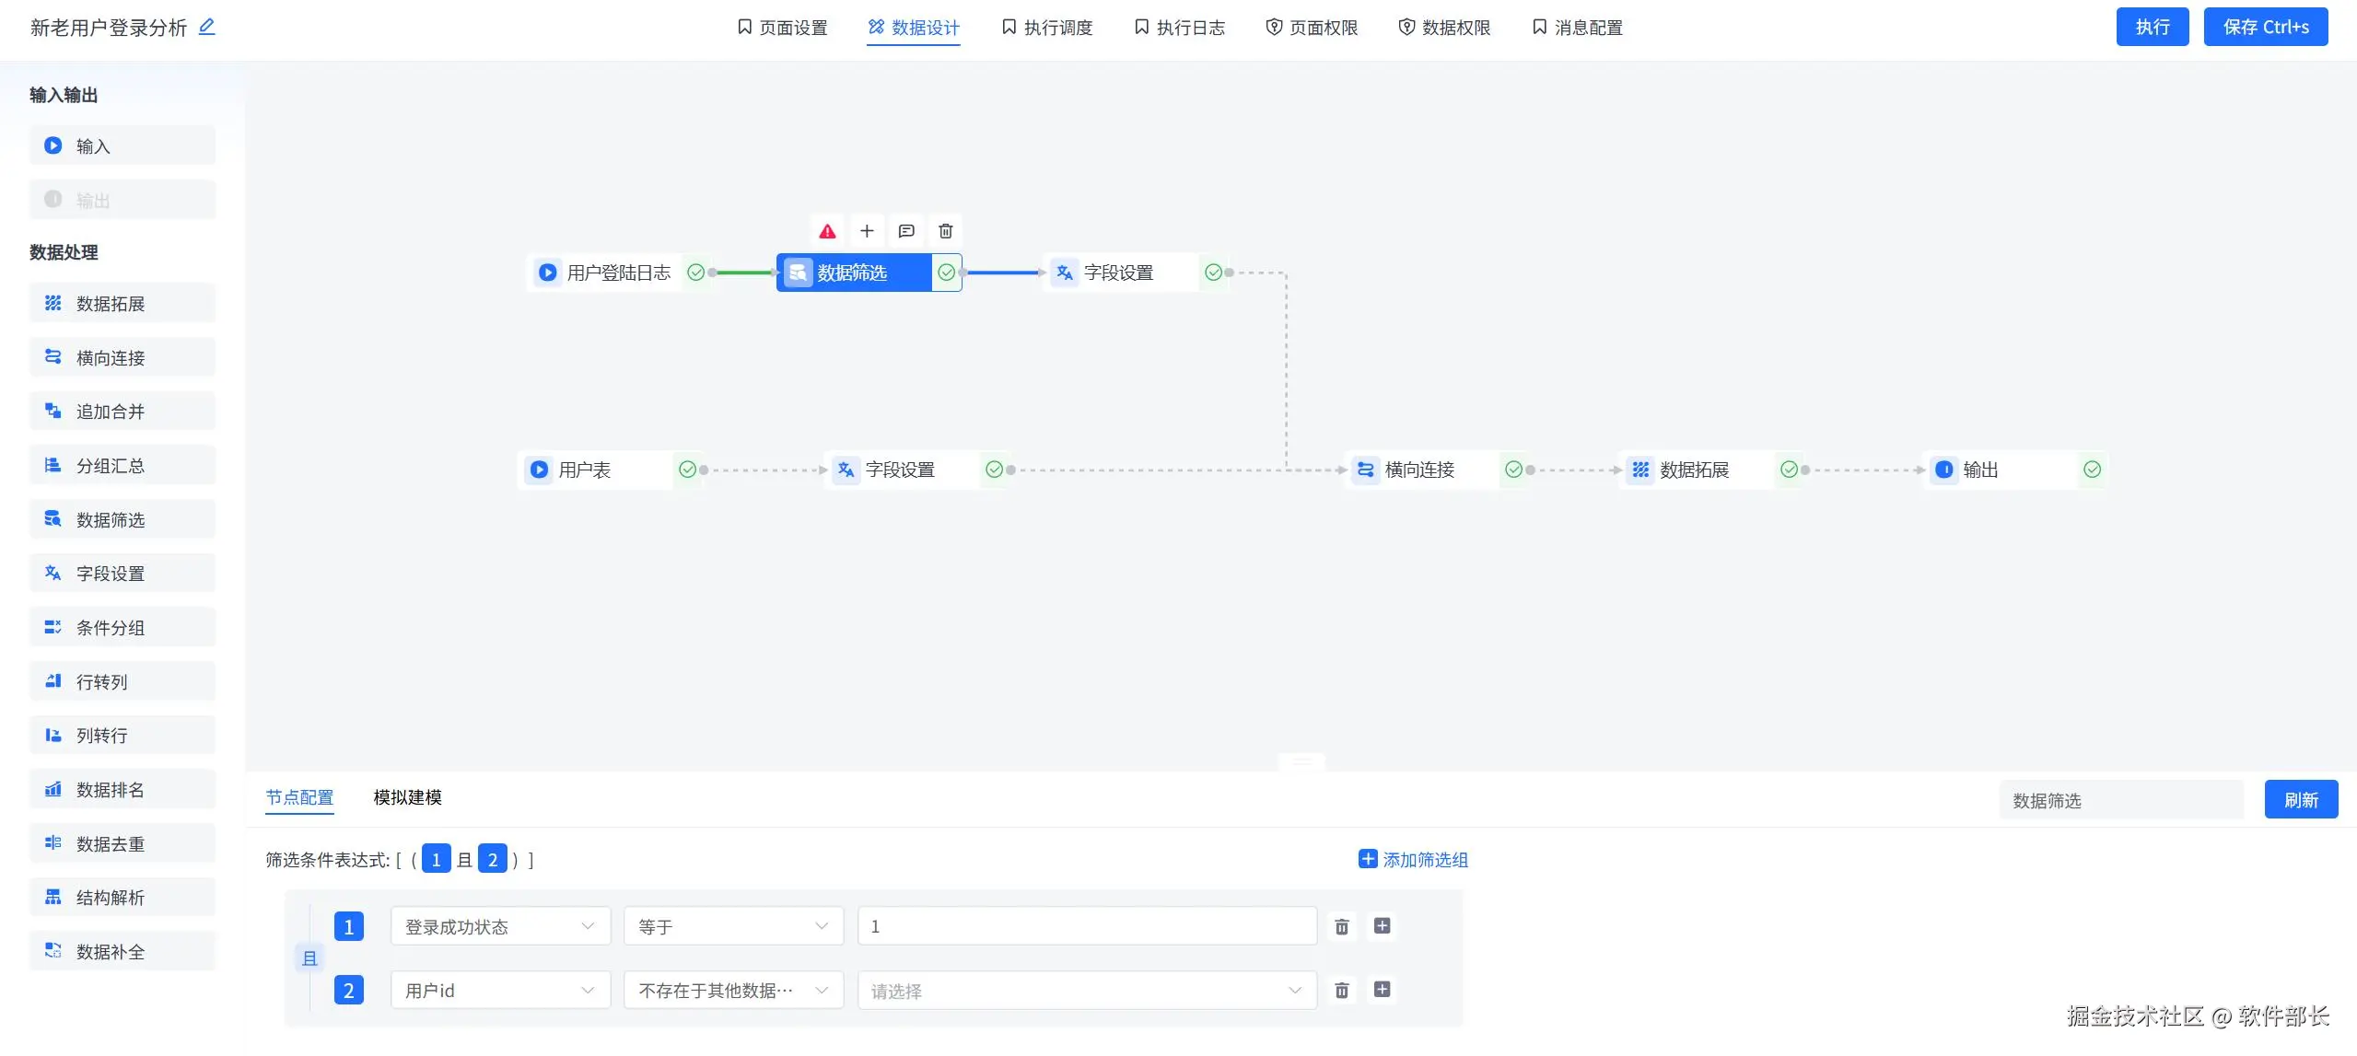Switch to 执行日志 tab
Screen dimensions: 2357x1056
[1180, 28]
